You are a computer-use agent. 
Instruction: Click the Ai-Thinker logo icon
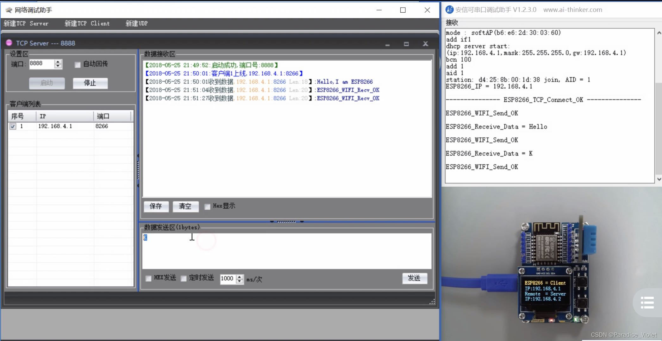[x=449, y=9]
